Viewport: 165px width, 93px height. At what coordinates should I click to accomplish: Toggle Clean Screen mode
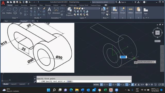160,84
